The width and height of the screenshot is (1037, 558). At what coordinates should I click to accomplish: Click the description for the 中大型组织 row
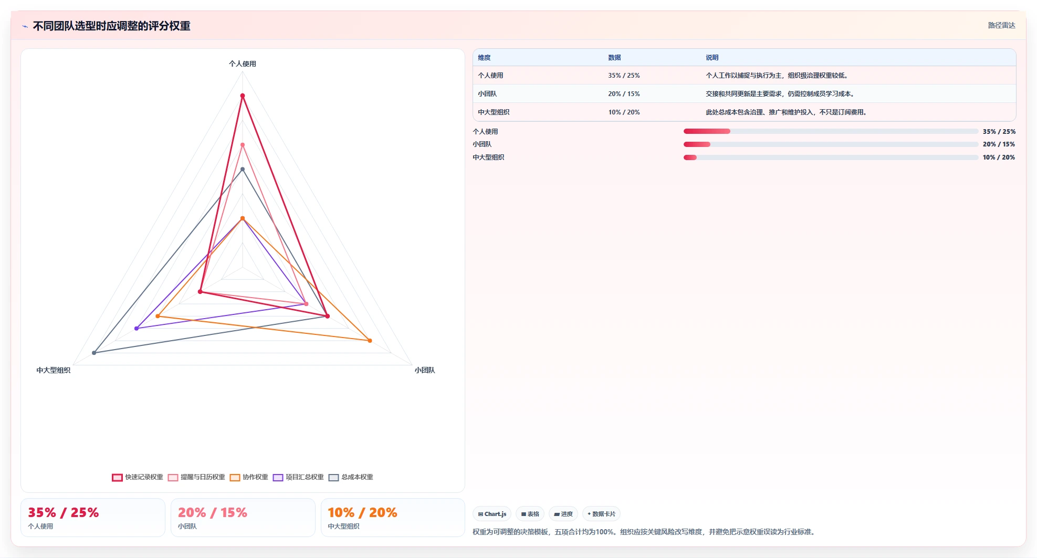787,112
